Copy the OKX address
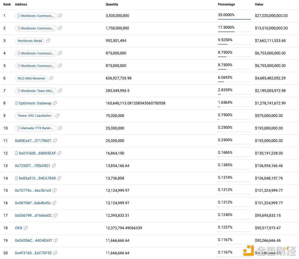 26,228
